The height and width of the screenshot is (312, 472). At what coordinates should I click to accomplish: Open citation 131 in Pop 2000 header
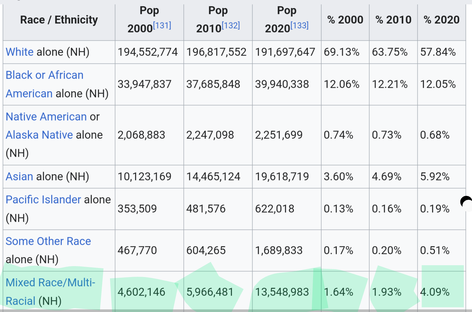click(x=162, y=25)
